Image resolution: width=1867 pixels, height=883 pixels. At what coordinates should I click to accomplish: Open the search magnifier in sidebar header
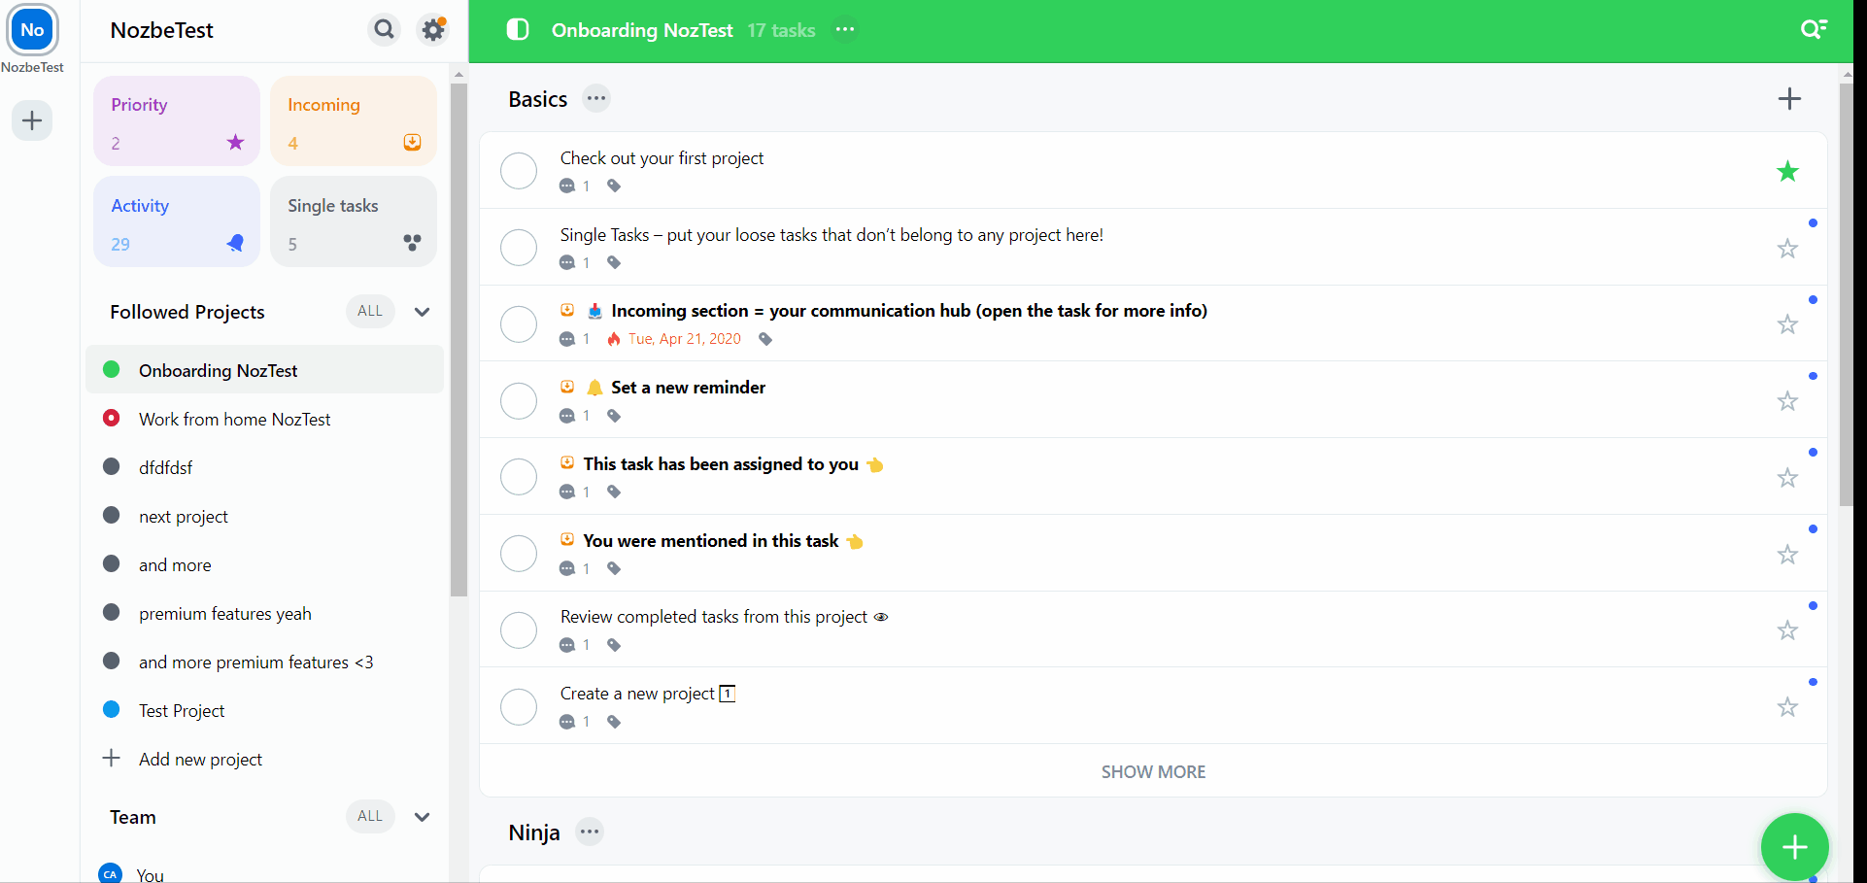pos(385,29)
